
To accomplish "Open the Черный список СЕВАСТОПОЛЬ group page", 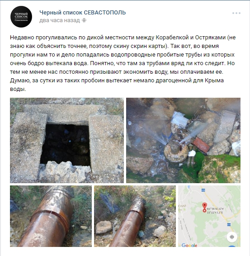I will coord(83,13).
